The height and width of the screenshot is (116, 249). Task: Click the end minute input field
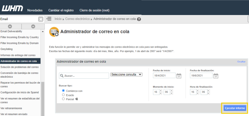coord(204,92)
